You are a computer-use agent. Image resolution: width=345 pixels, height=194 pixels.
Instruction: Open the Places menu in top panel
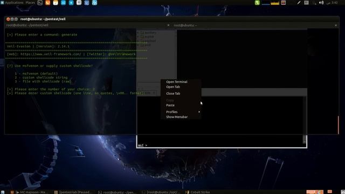[30, 3]
